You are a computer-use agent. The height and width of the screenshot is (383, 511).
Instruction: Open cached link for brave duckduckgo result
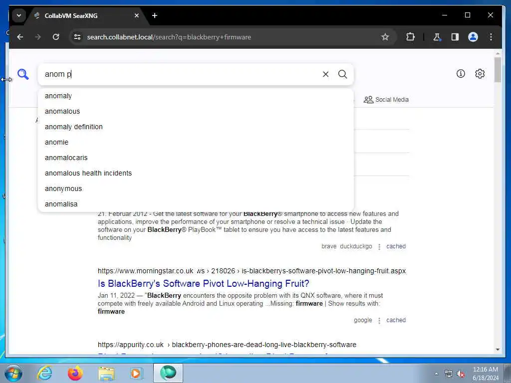(x=396, y=246)
